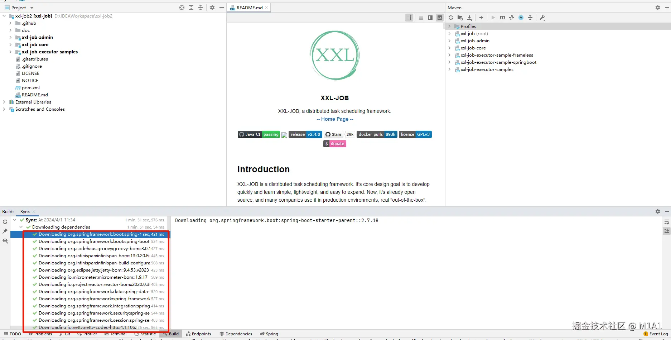671x340 pixels.
Task: Toggle the eye view filter in Build panel
Action: point(5,241)
